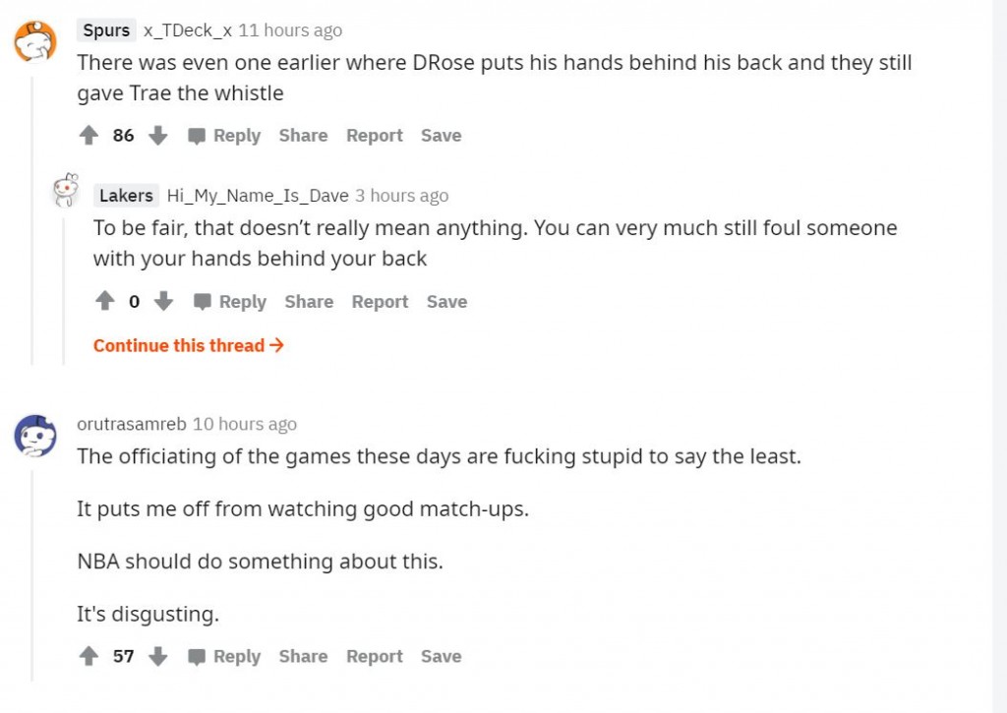Open orutrasamreb's user profile
Viewport: 1007px width, 713px height.
click(132, 424)
